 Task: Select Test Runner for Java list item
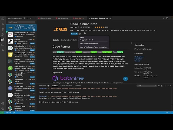(21, 34)
